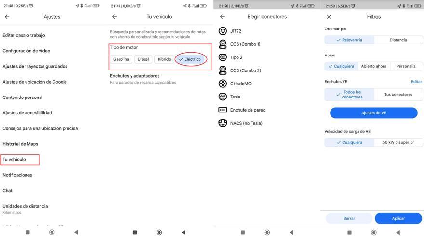The image size is (424, 239).
Task: Open Enchufes y adaptadores
Action: click(143, 79)
